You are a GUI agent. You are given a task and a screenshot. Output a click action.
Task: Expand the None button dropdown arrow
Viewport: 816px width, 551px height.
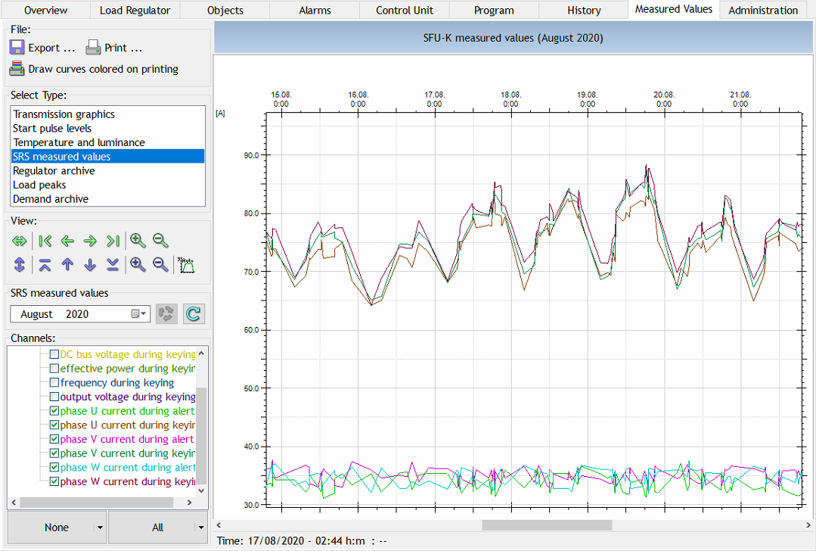click(100, 528)
